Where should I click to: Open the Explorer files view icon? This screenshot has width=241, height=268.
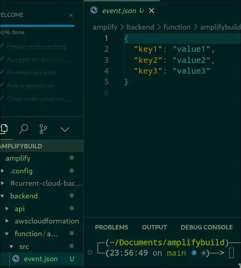pos(4,129)
